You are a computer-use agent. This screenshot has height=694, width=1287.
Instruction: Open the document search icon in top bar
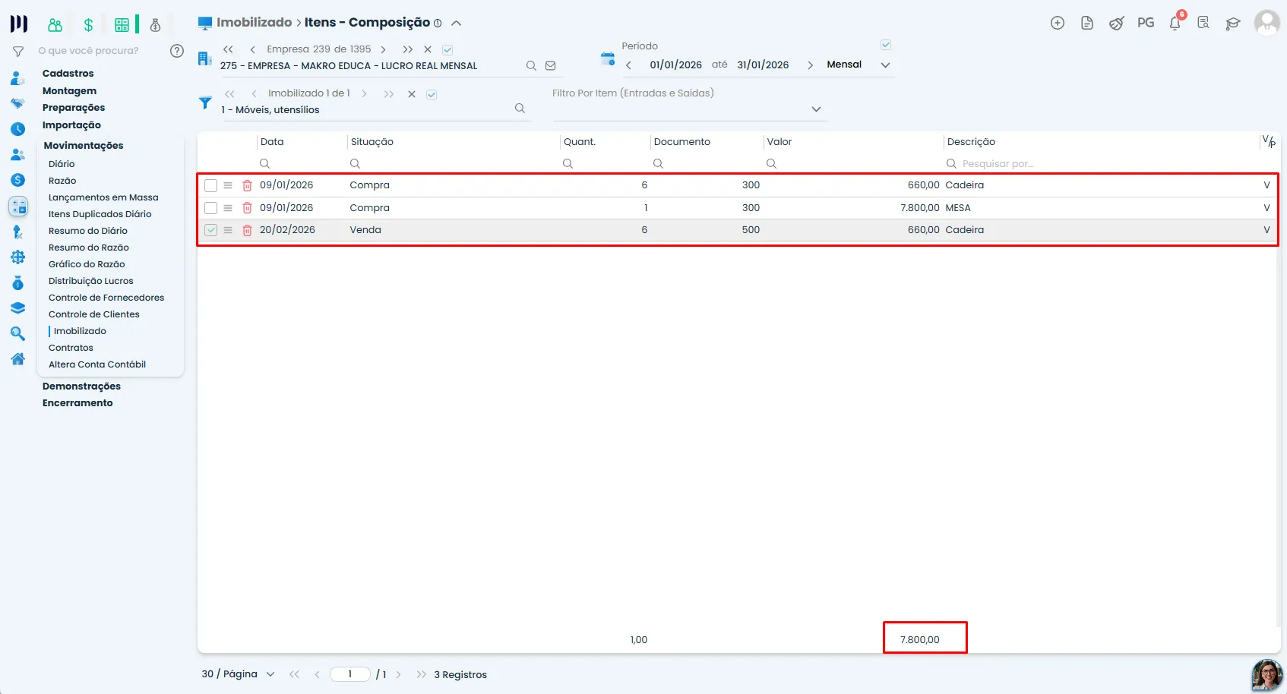click(x=1203, y=23)
